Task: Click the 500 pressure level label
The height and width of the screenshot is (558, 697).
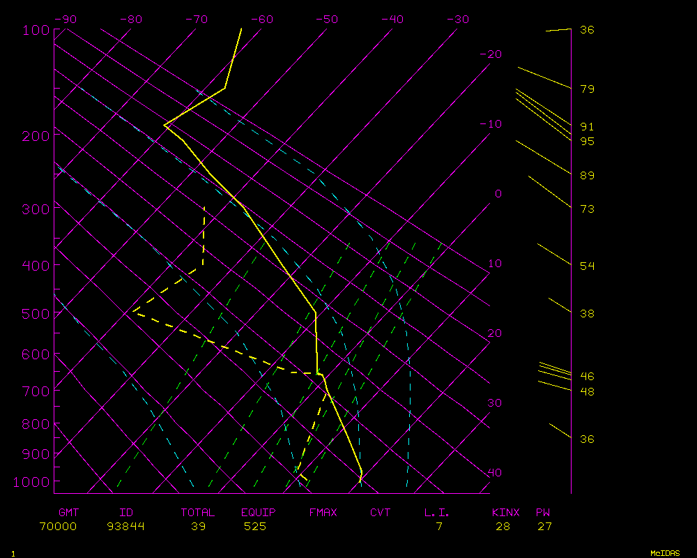Action: 36,314
